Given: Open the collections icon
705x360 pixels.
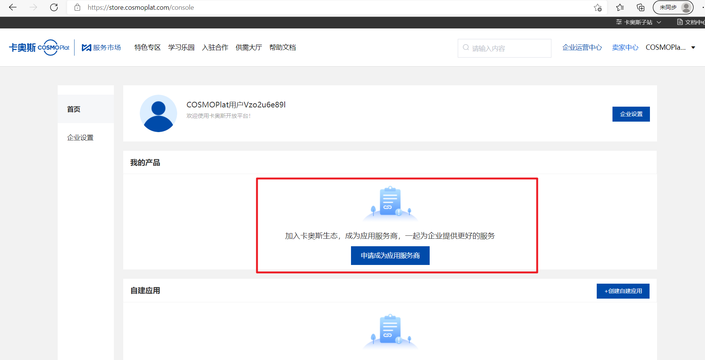Looking at the screenshot, I should pos(641,7).
